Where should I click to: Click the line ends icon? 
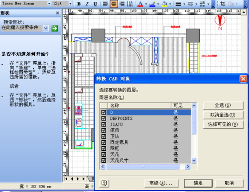click(x=203, y=4)
